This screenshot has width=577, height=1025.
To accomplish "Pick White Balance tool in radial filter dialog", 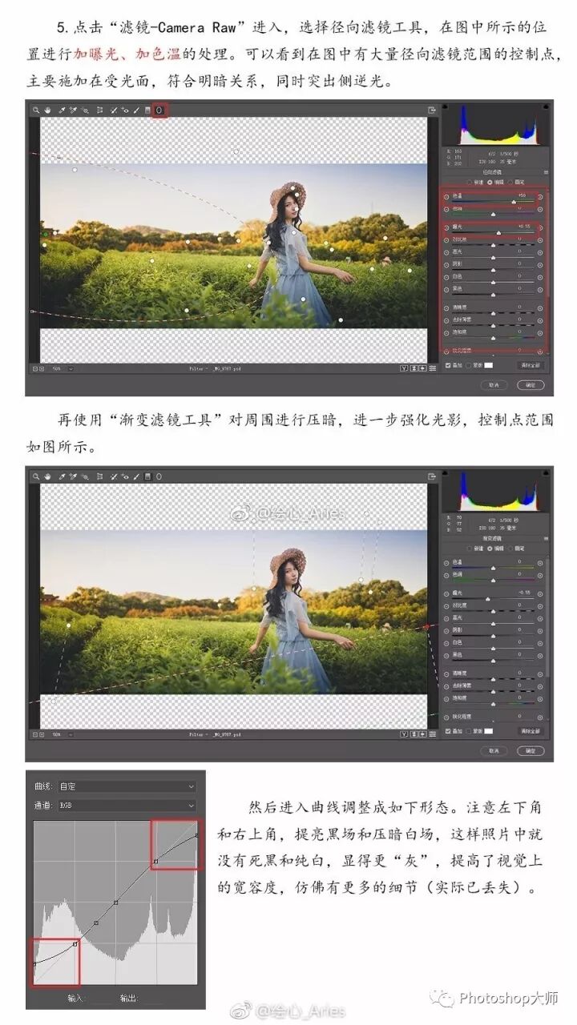I will pyautogui.click(x=62, y=110).
